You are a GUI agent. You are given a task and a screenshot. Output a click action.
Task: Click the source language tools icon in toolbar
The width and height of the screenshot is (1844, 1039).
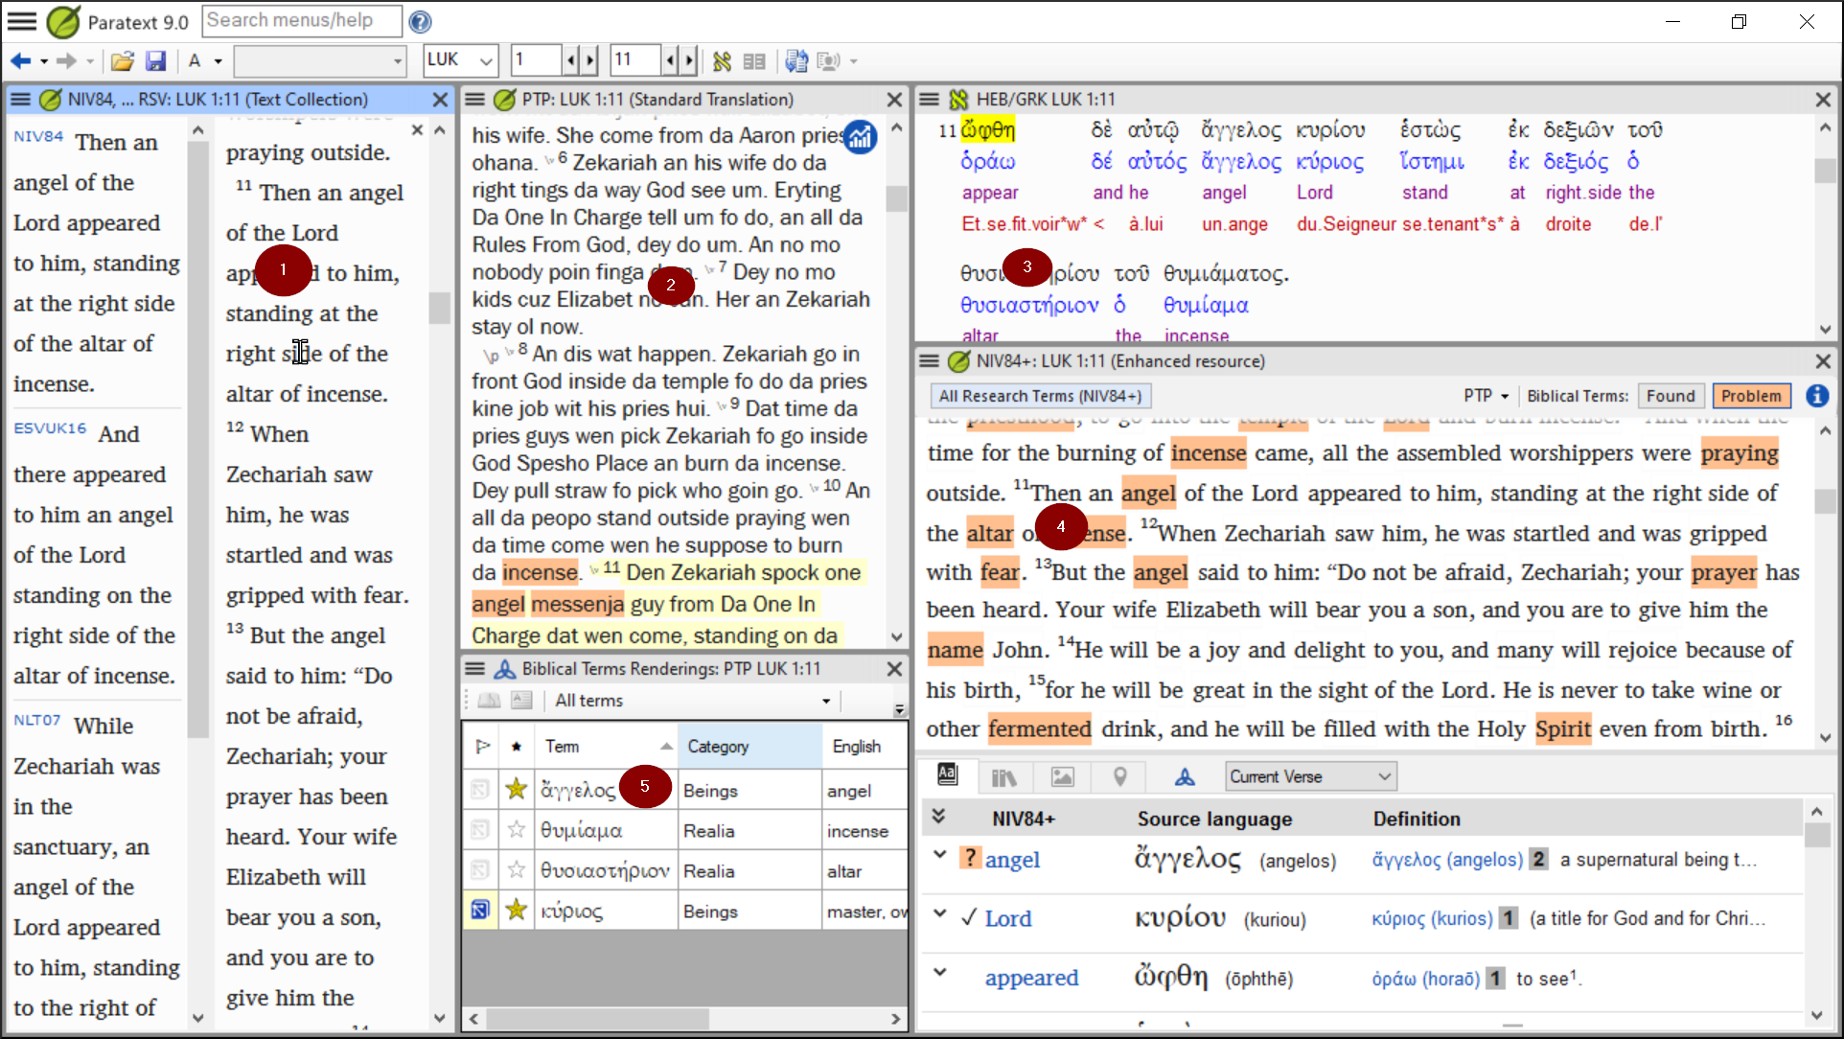[722, 61]
